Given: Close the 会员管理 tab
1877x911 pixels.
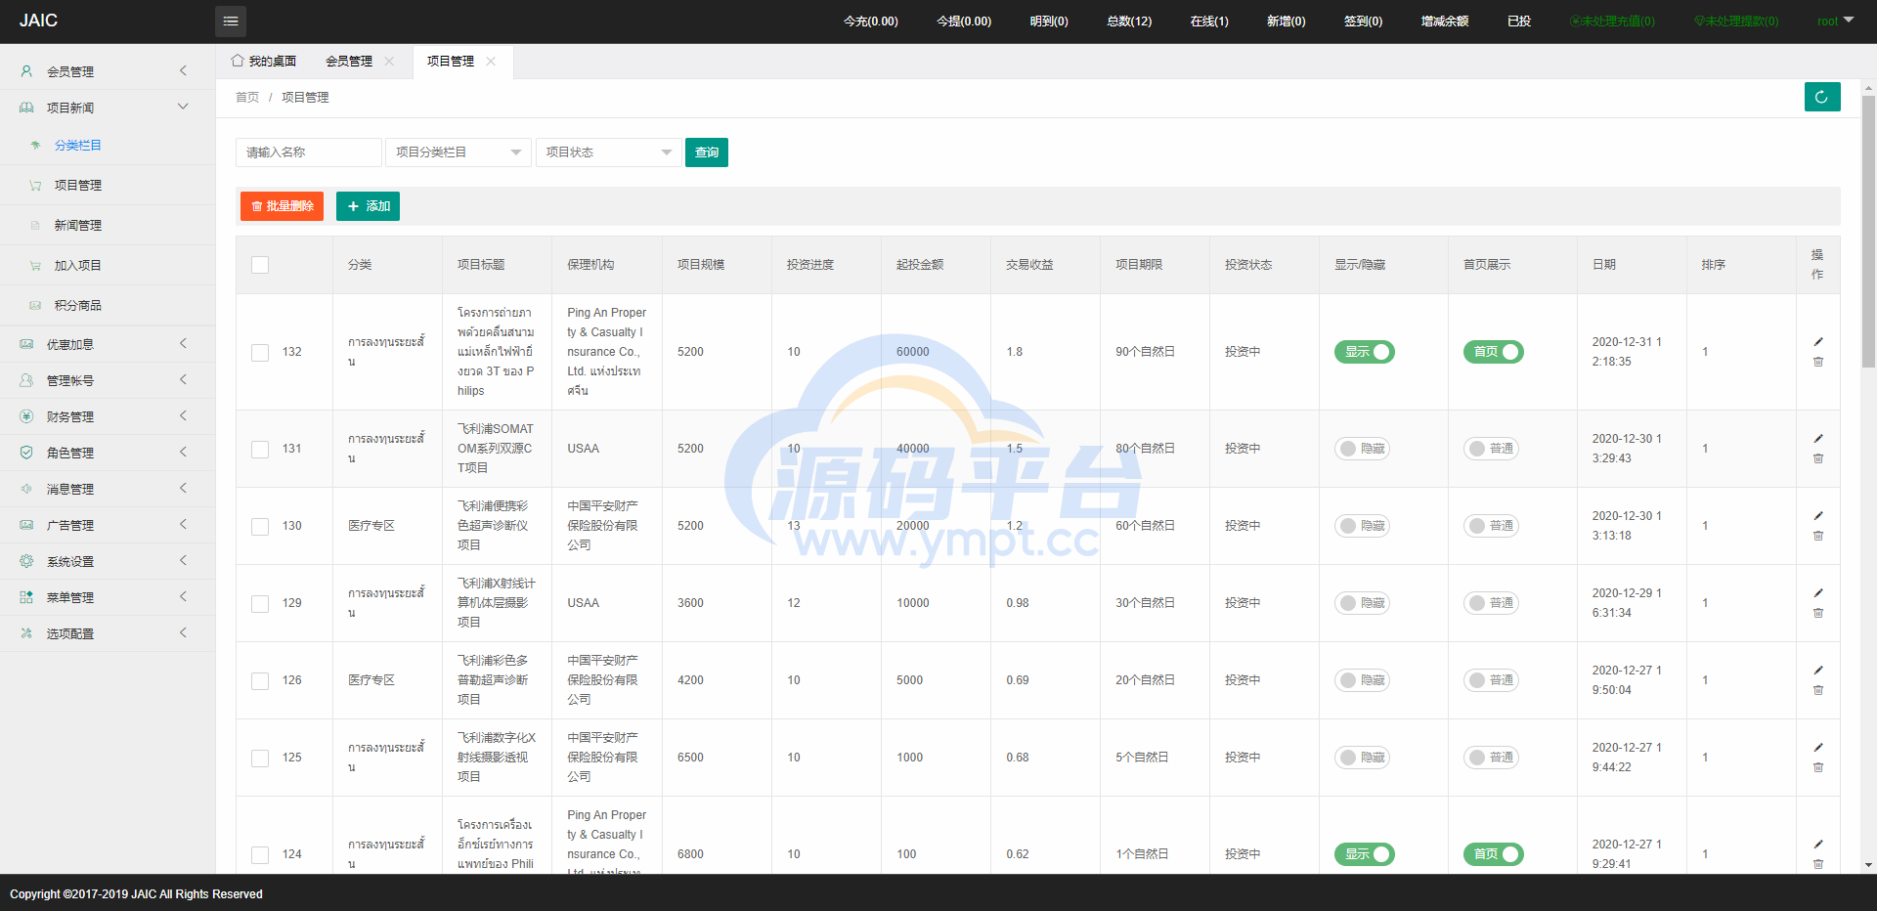Looking at the screenshot, I should pyautogui.click(x=389, y=61).
